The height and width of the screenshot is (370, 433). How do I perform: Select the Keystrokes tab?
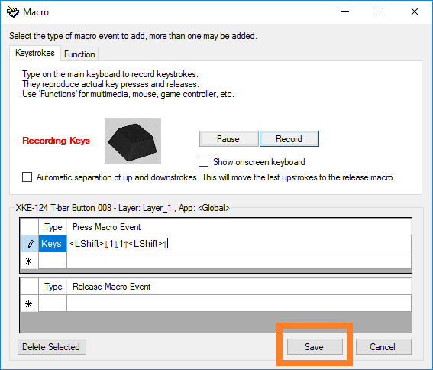(35, 53)
